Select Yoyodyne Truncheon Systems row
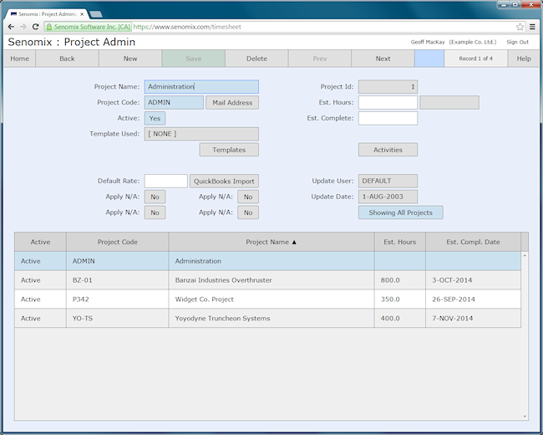The image size is (543, 435). click(267, 318)
